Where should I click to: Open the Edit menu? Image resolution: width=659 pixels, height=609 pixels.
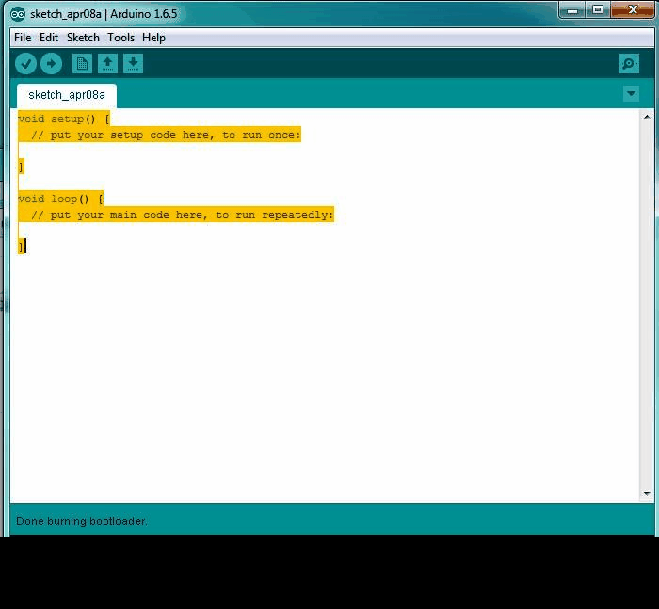[49, 38]
